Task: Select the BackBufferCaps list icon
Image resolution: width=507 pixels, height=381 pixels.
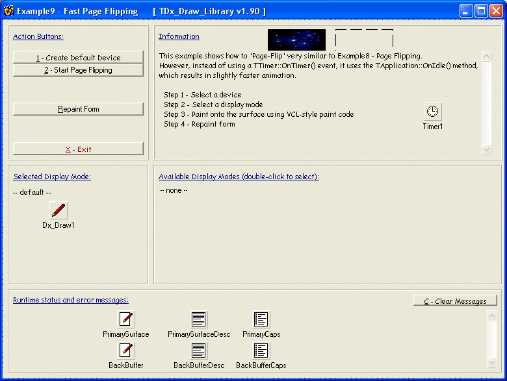Action: coord(261,350)
